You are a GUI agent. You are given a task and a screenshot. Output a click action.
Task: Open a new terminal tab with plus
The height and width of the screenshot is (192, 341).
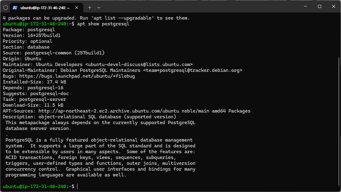click(90, 8)
